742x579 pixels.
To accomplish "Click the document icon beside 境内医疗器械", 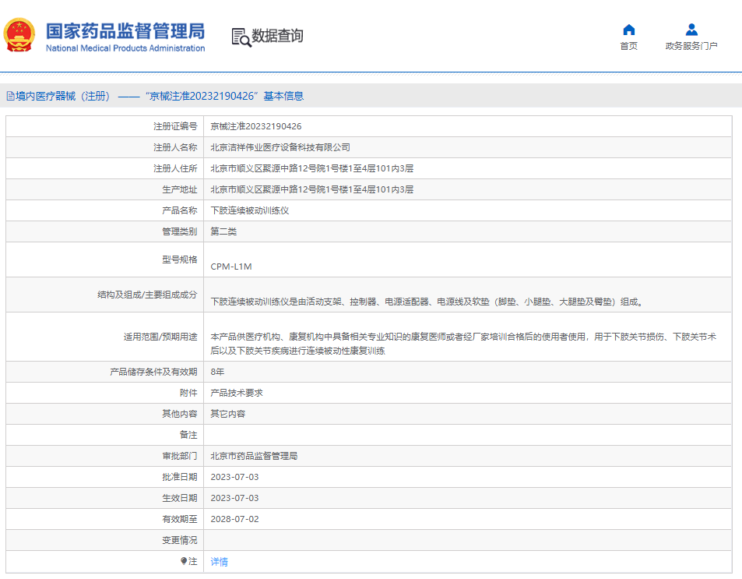I will (x=10, y=96).
